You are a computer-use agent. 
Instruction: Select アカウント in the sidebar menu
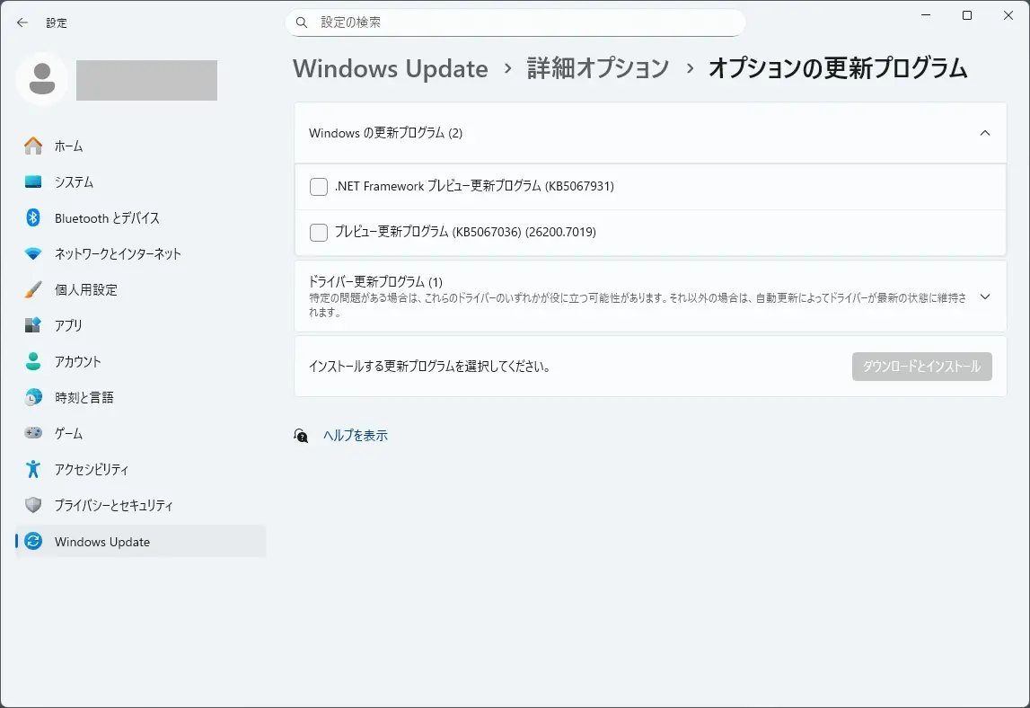[77, 361]
